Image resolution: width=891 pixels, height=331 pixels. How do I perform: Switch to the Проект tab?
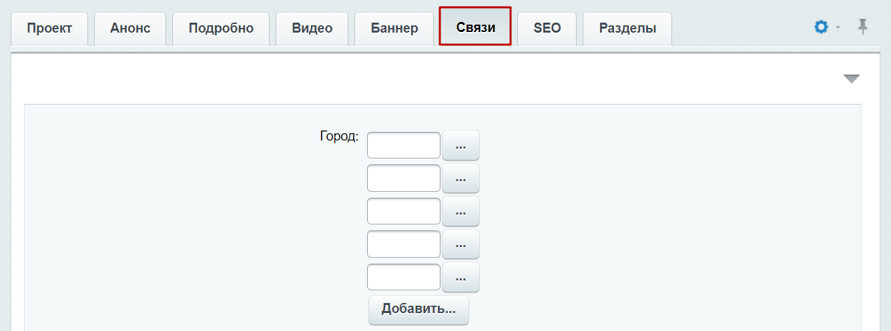(49, 29)
